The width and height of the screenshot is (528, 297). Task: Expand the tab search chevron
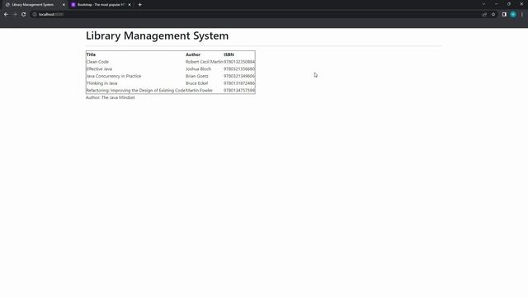[483, 4]
